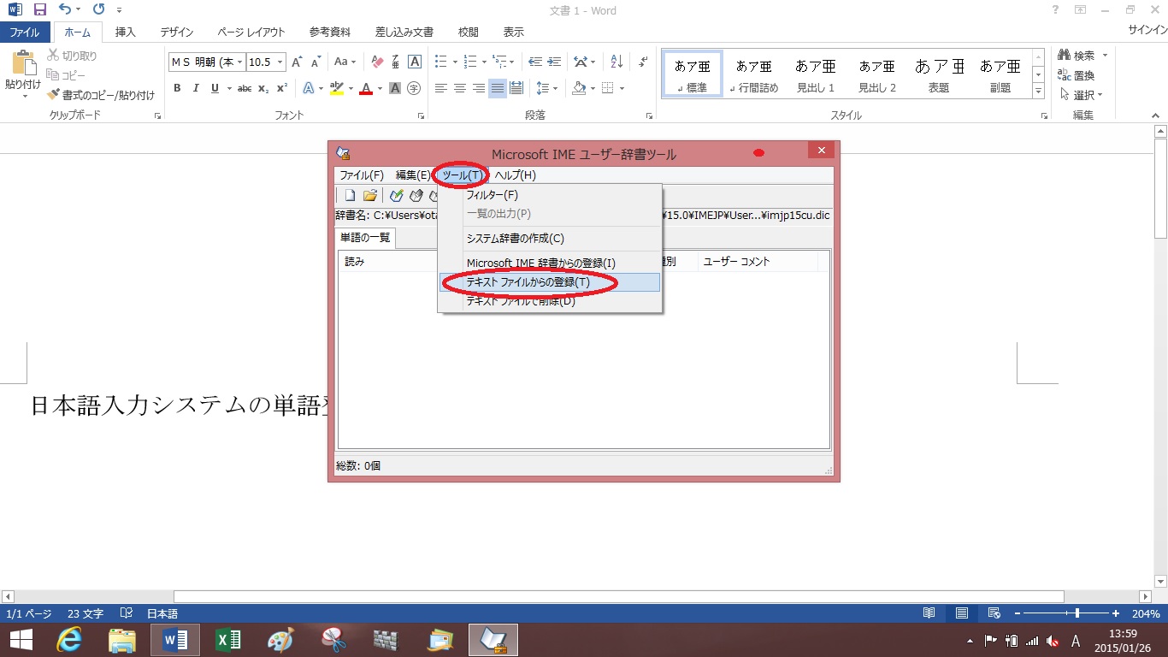Click the 書式のコピー/貼り付け format painter
Viewport: 1168px width, 657px height.
point(101,95)
